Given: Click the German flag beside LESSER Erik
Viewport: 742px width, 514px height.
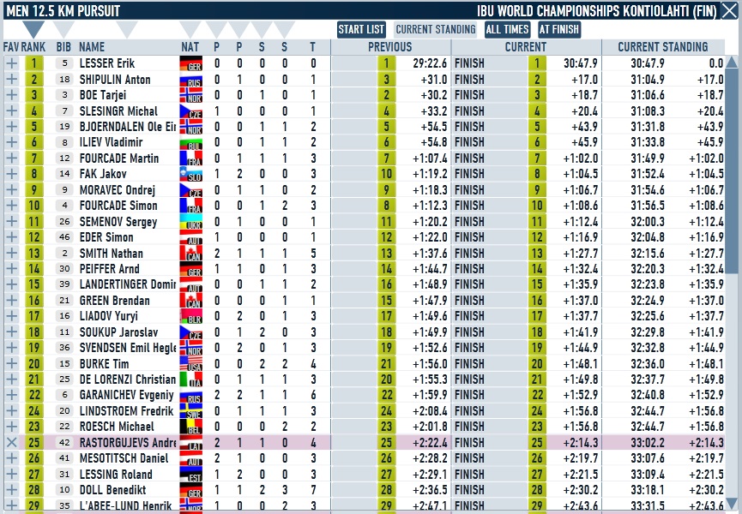Looking at the screenshot, I should tap(191, 63).
